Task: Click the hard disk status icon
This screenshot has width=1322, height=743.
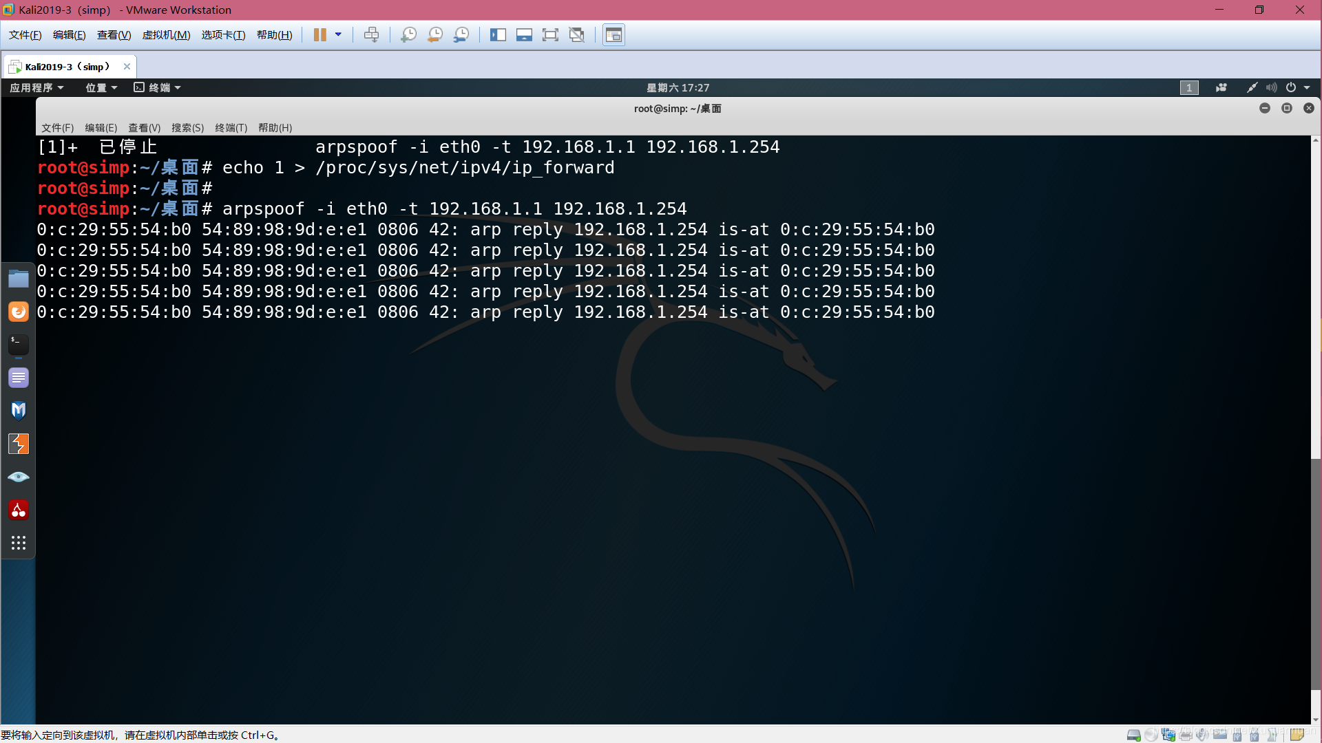Action: click(1133, 735)
